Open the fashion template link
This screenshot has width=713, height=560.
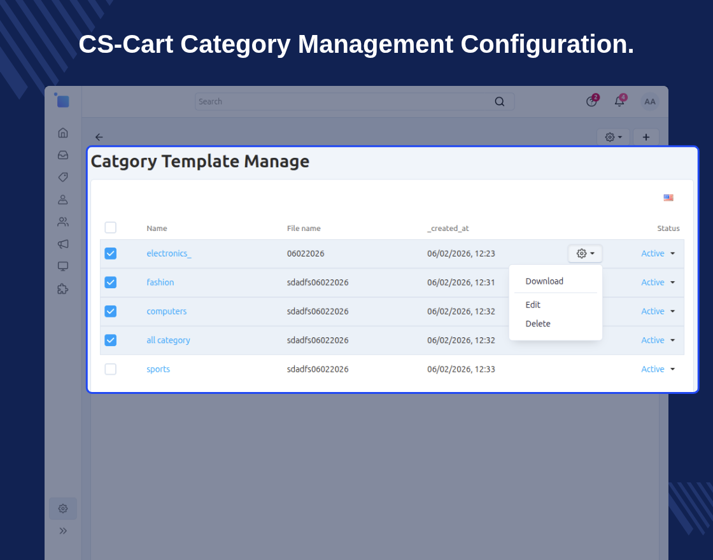coord(160,283)
